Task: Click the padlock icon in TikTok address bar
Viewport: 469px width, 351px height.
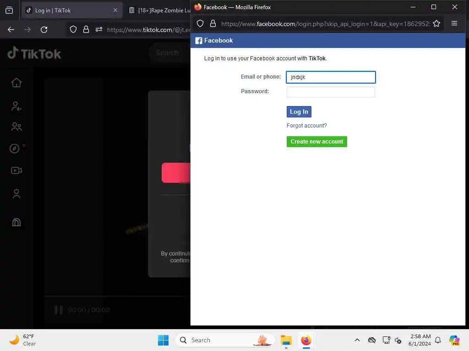Action: 86,30
